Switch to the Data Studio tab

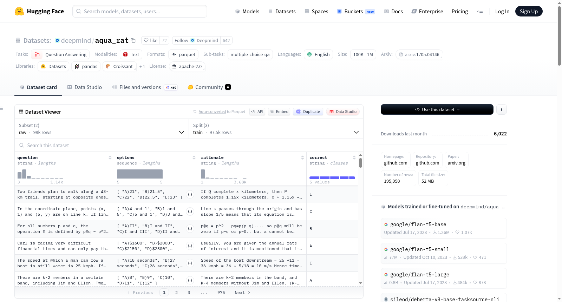pyautogui.click(x=85, y=87)
